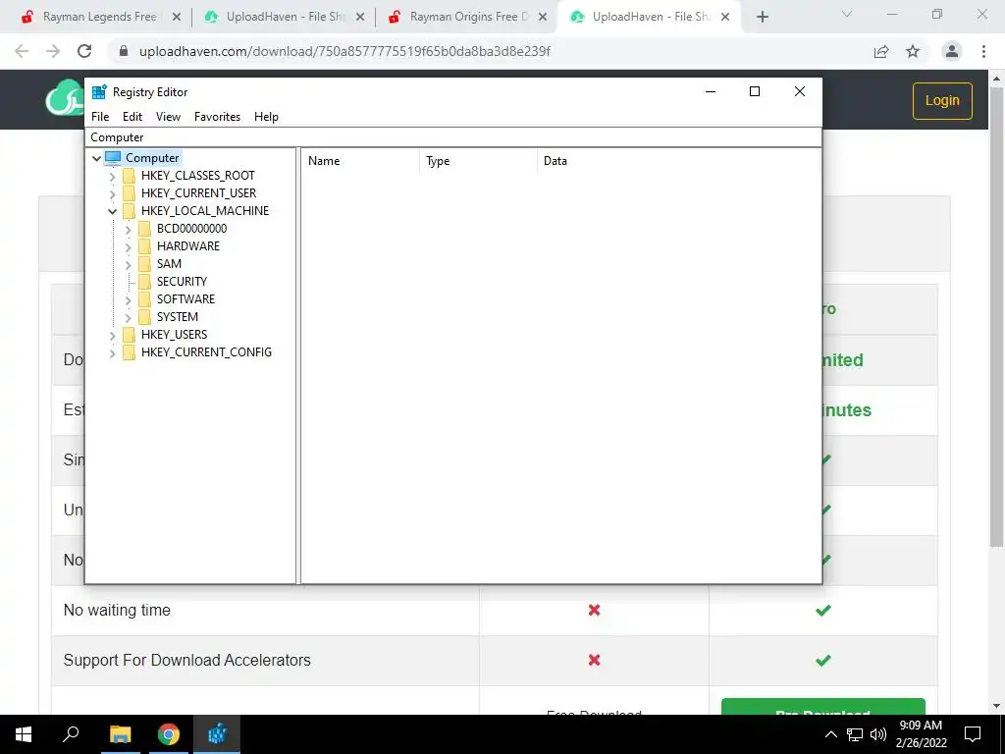Image resolution: width=1005 pixels, height=754 pixels.
Task: Open Chrome tab search dropdown
Action: point(847,14)
